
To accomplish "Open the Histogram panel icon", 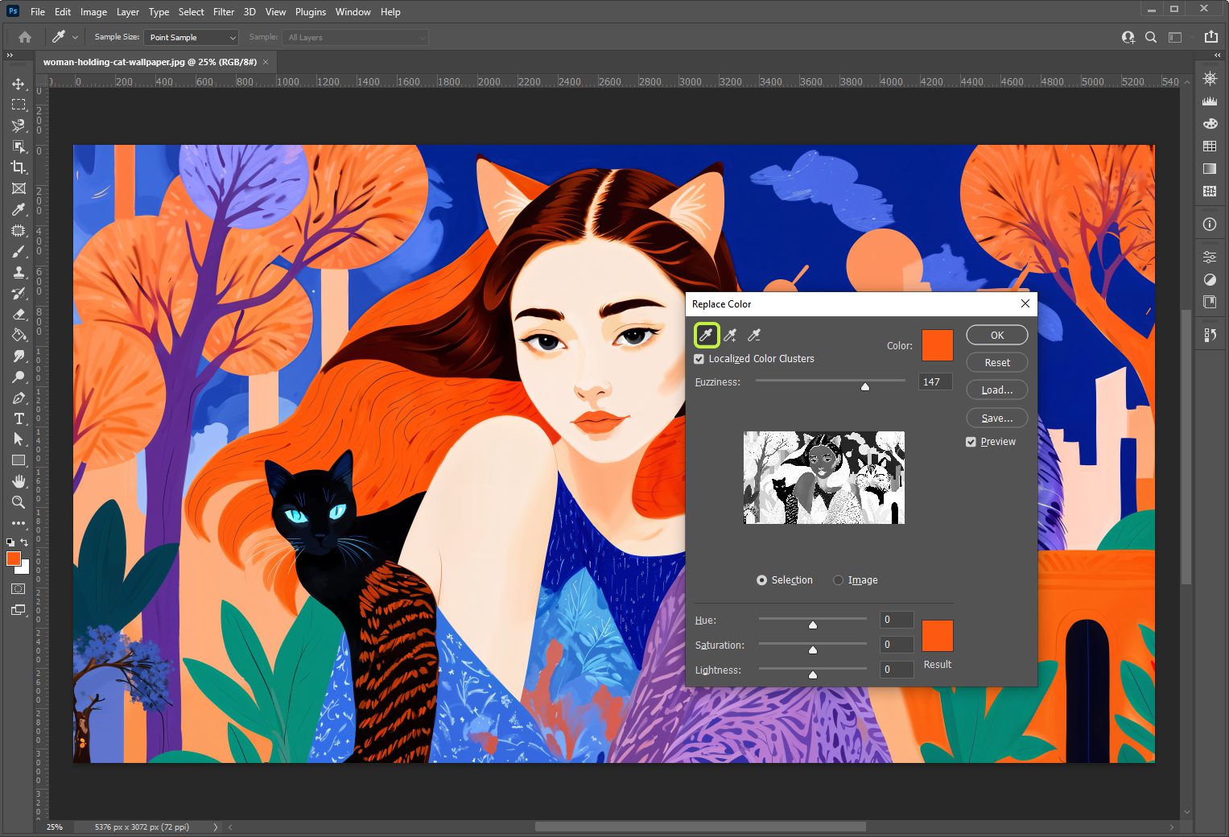I will pyautogui.click(x=1209, y=101).
